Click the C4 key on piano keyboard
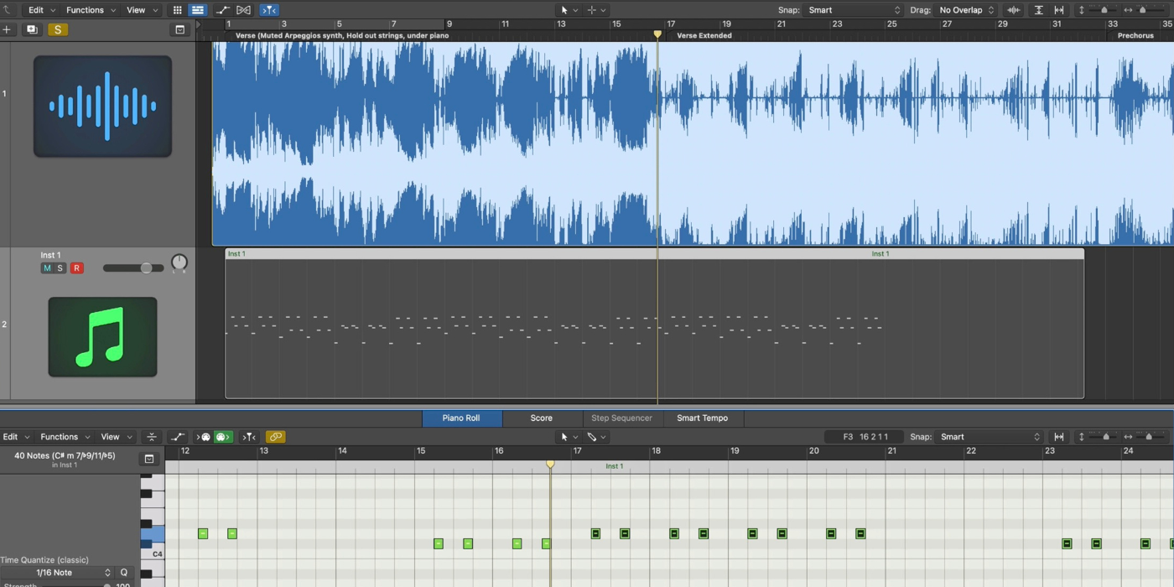The width and height of the screenshot is (1174, 587). point(153,553)
